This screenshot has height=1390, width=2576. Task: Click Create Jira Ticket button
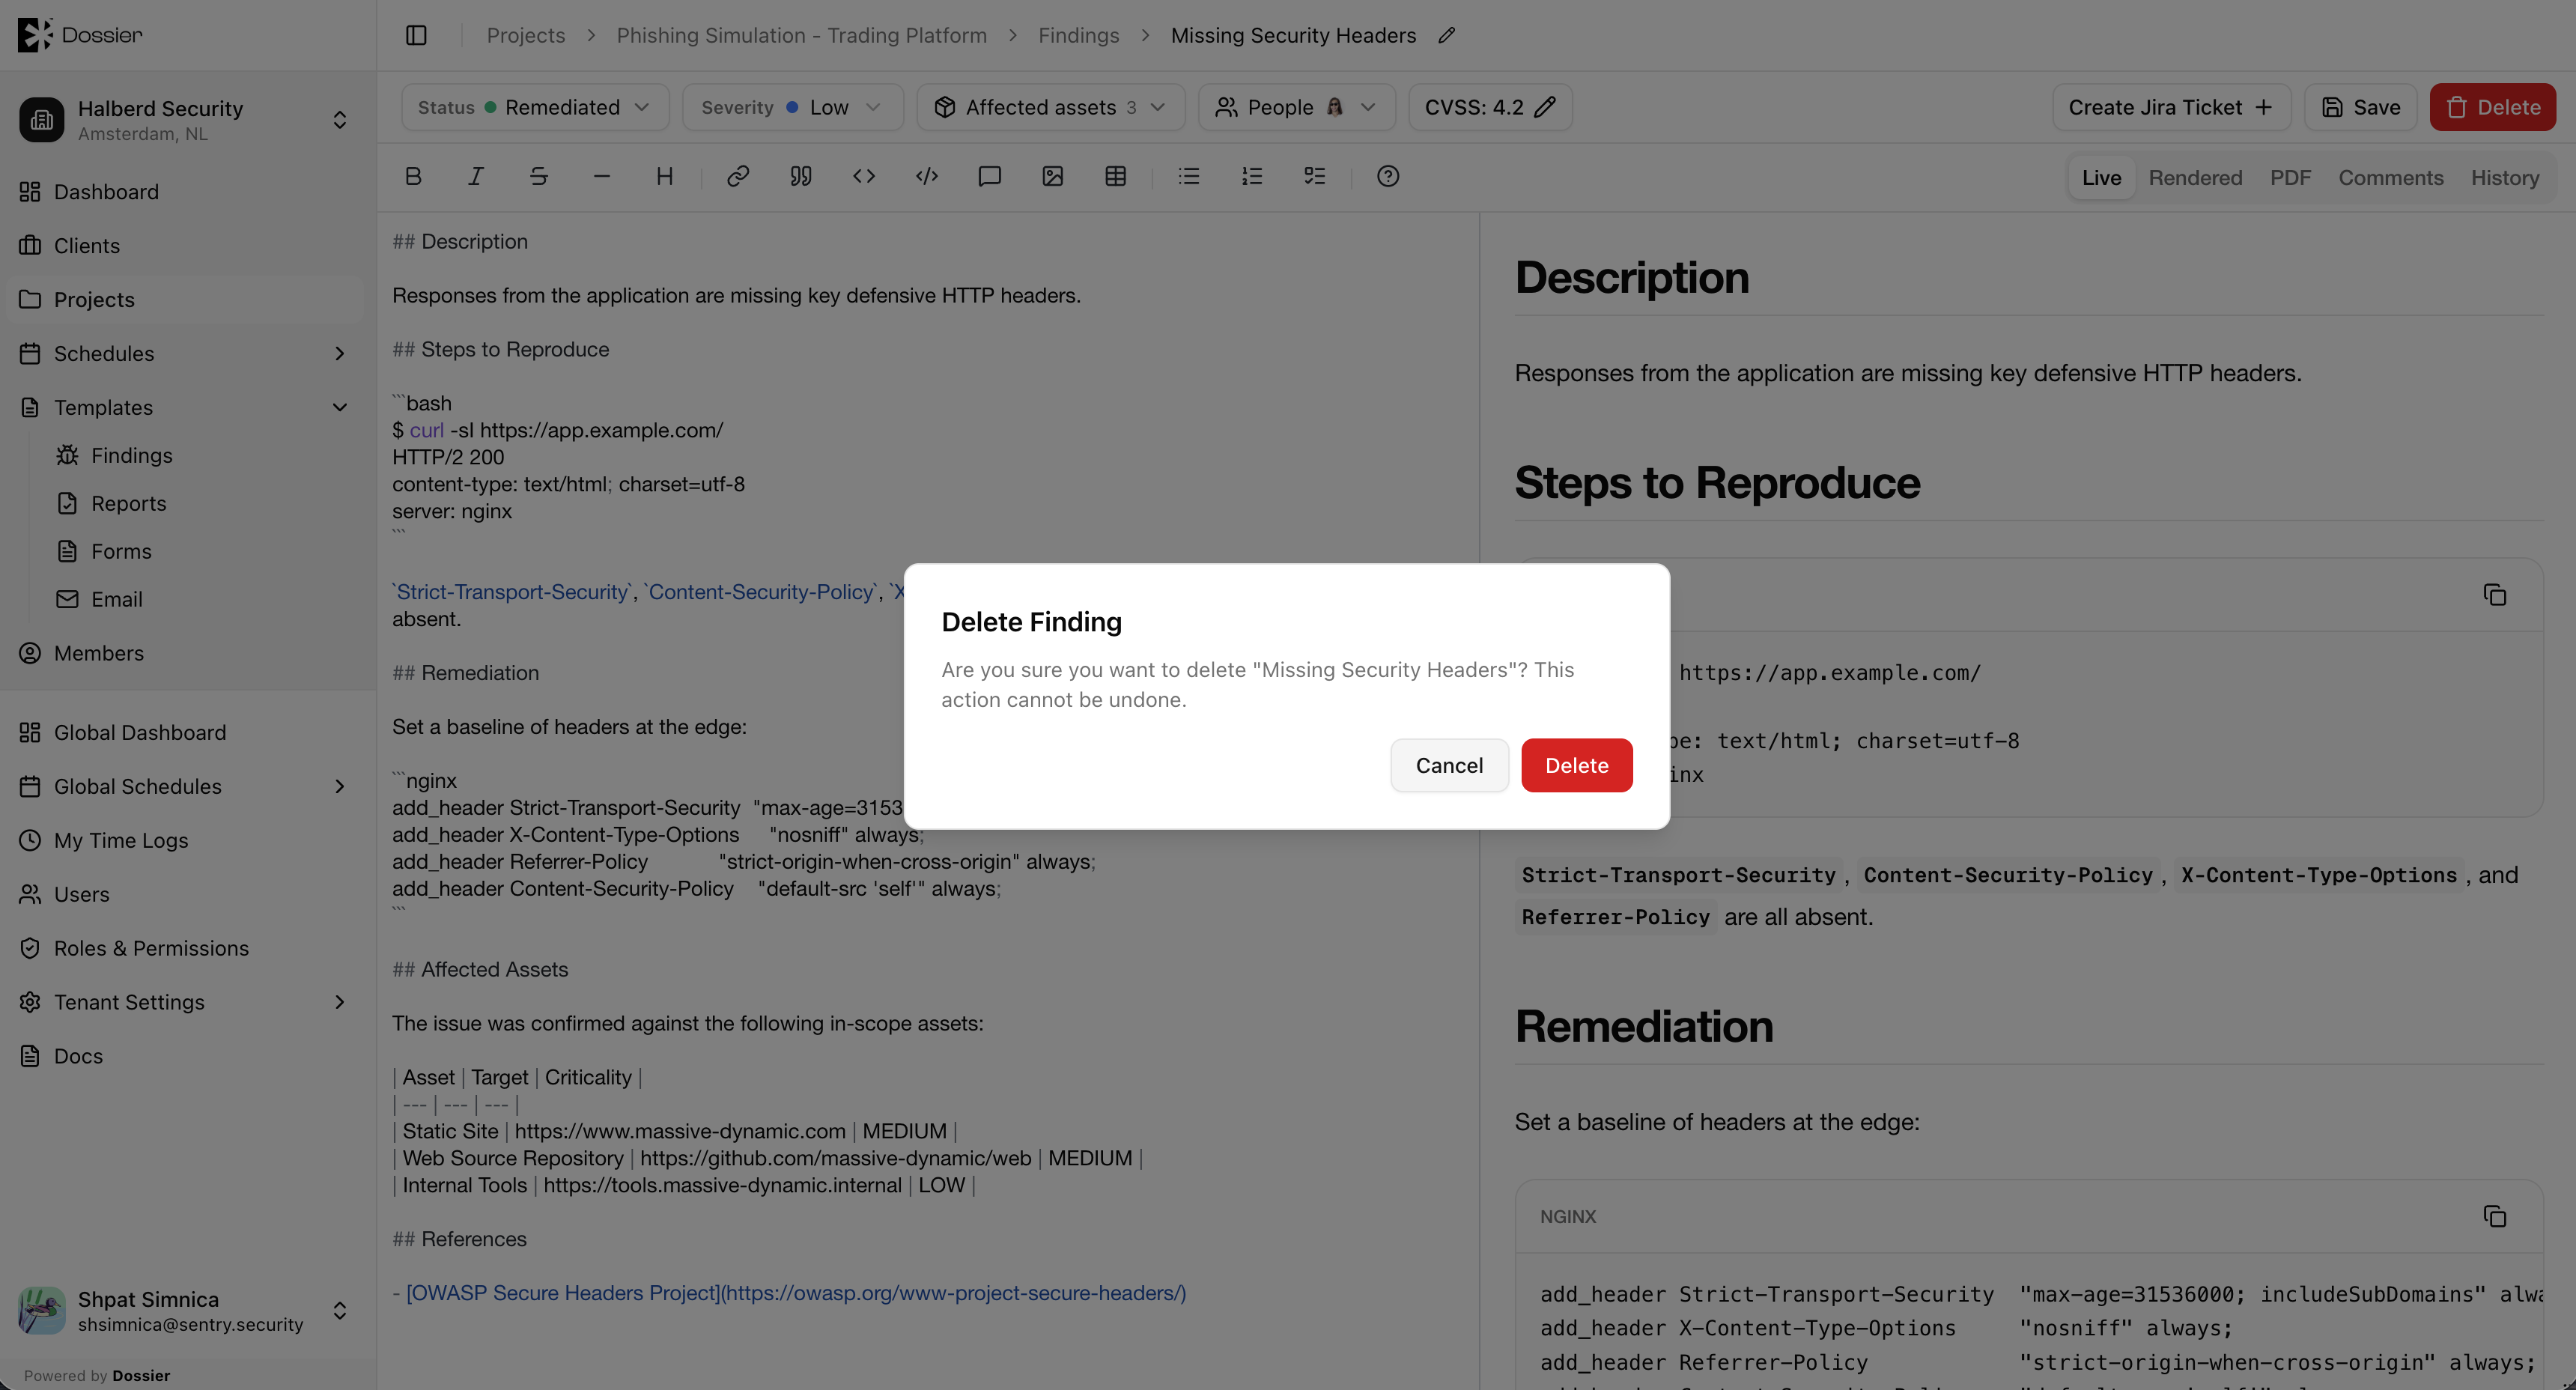tap(2171, 107)
